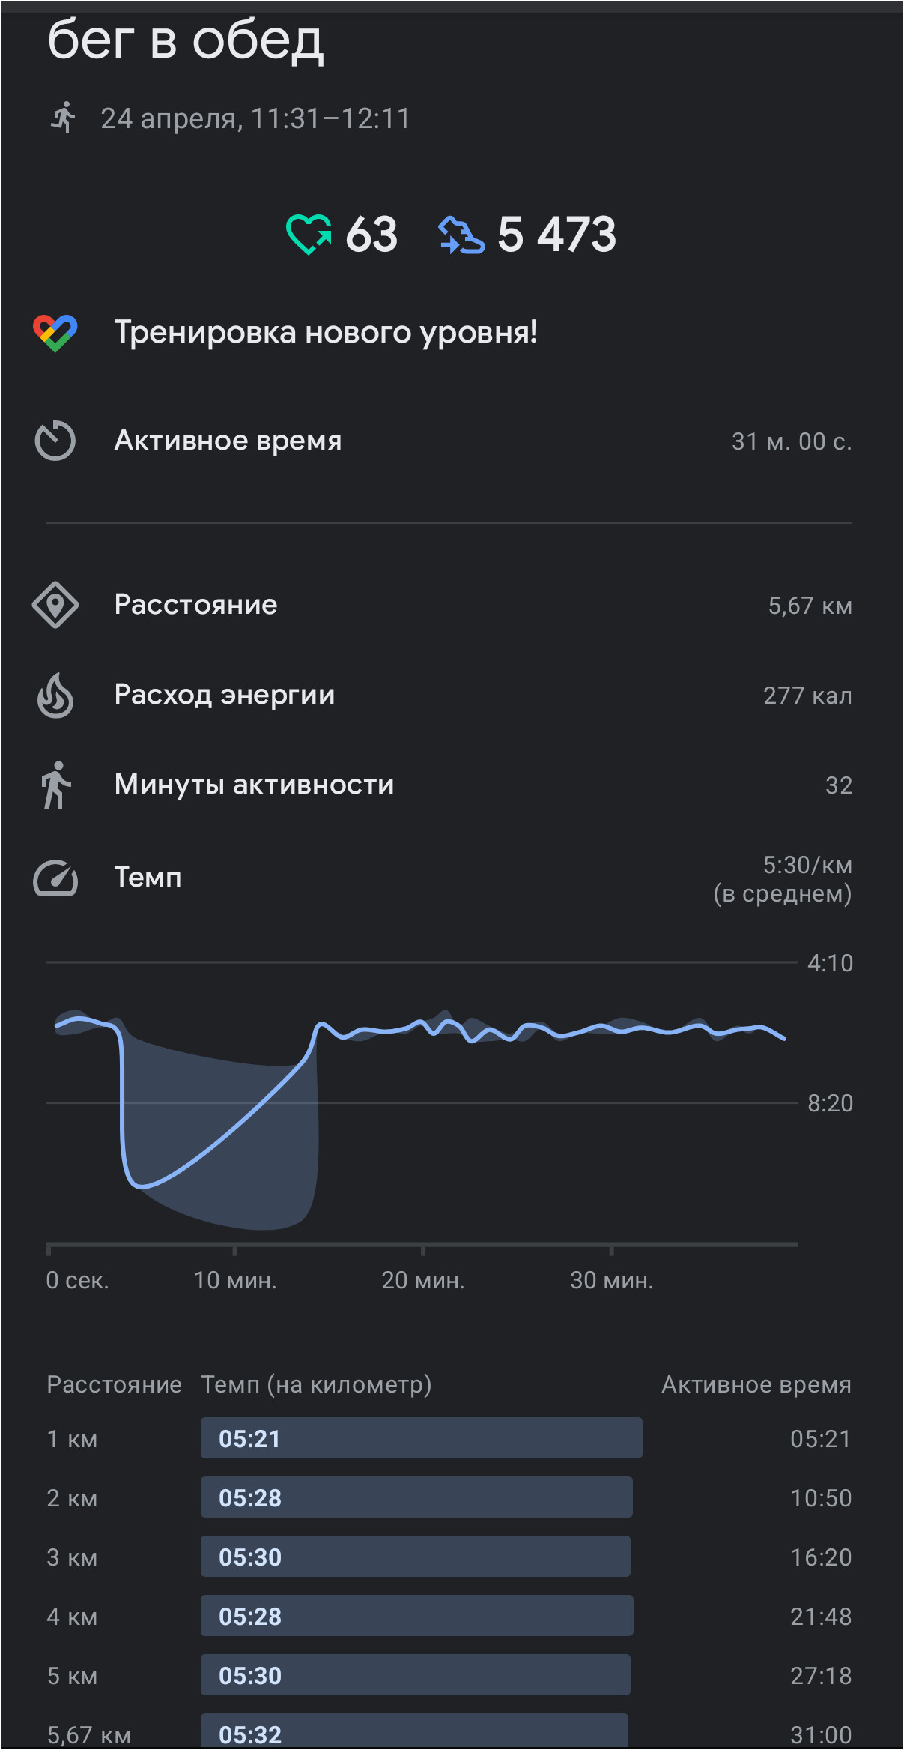Screen dimensions: 904x1750
Task: Tap the green Heart Points icon
Action: (x=309, y=235)
